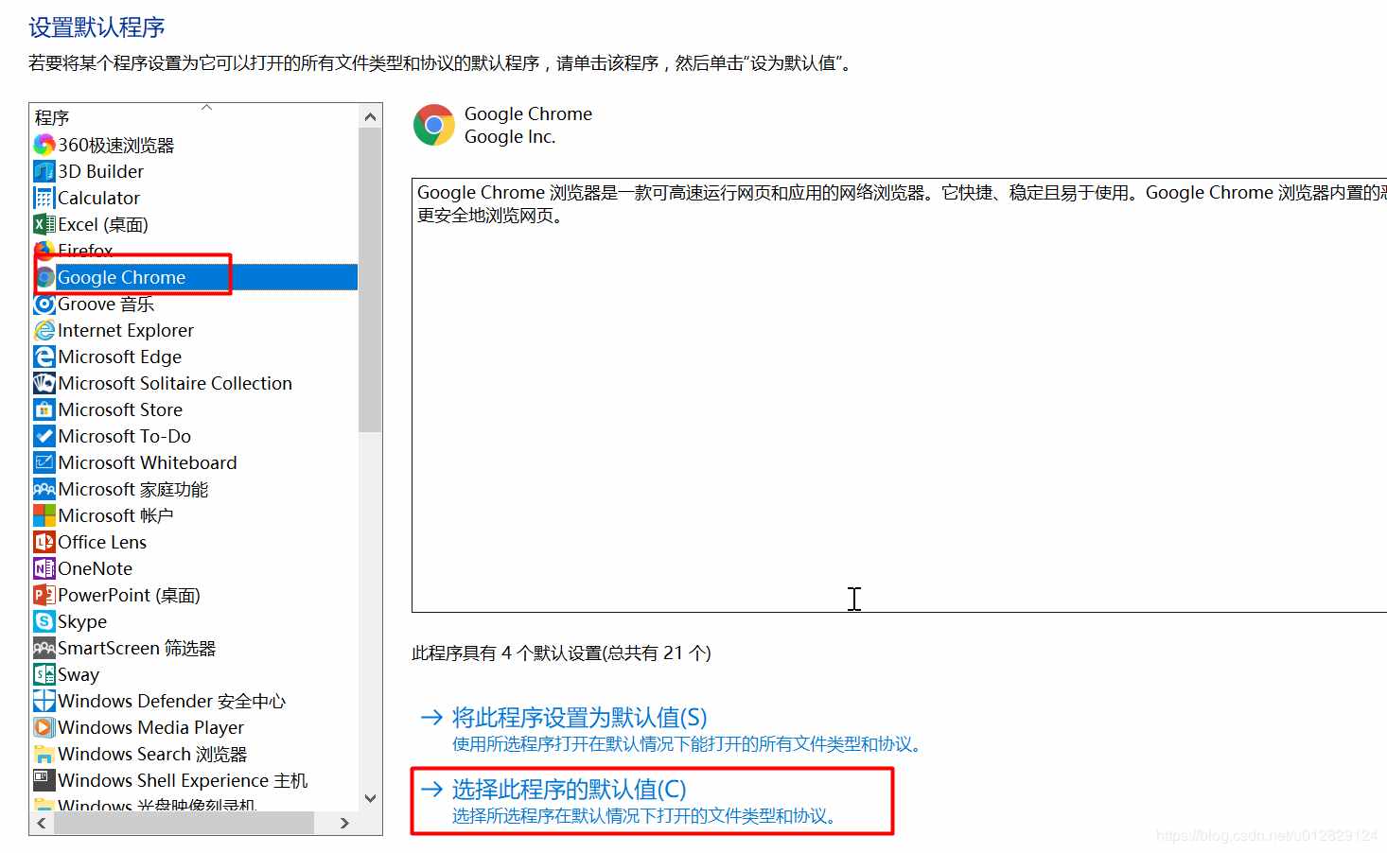
Task: Select Microsoft Whiteboard in the list
Action: click(148, 462)
